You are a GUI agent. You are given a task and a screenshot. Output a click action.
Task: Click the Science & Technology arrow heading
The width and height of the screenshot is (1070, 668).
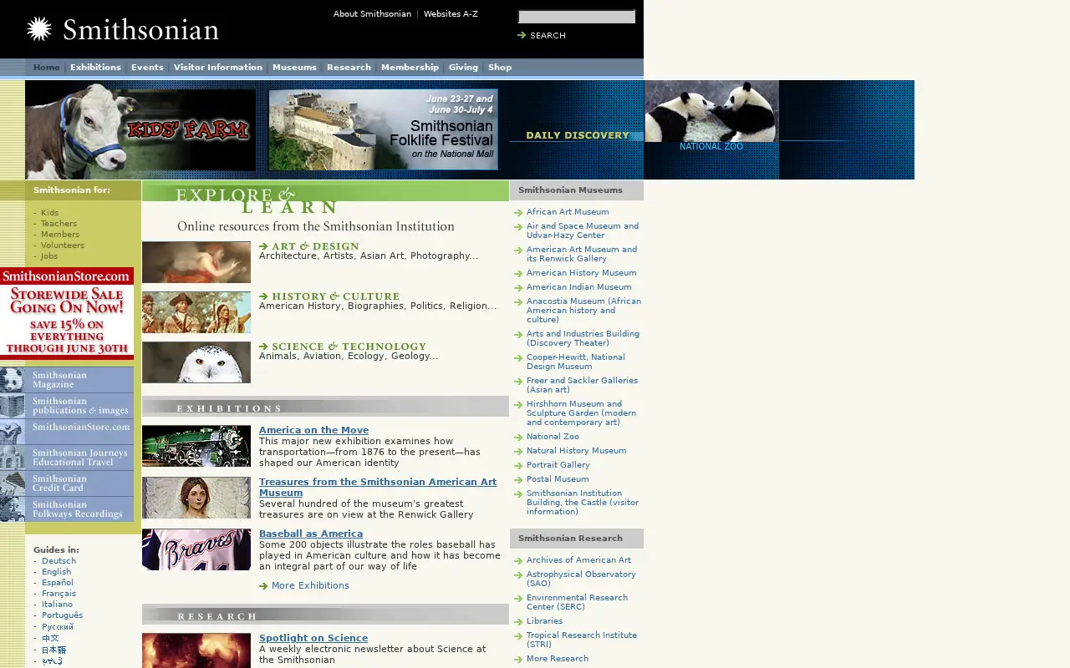(x=343, y=347)
